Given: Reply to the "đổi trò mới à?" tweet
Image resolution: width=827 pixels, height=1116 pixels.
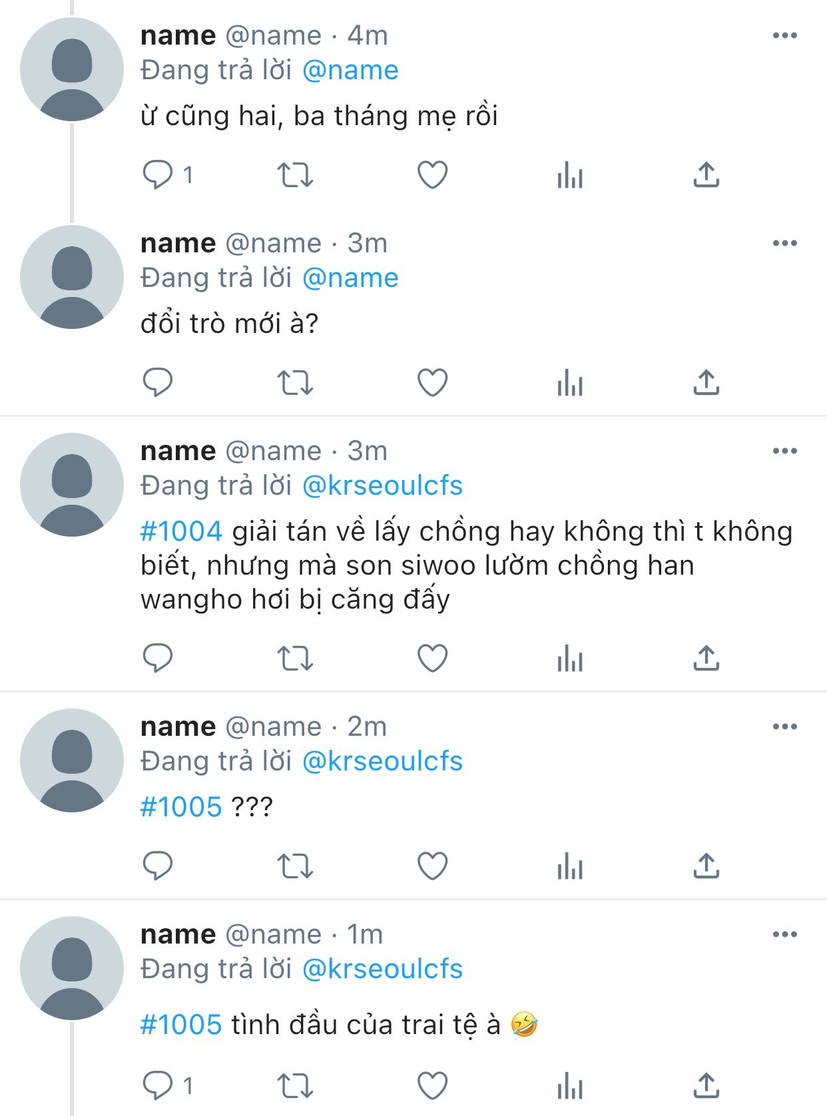Looking at the screenshot, I should click(x=158, y=383).
